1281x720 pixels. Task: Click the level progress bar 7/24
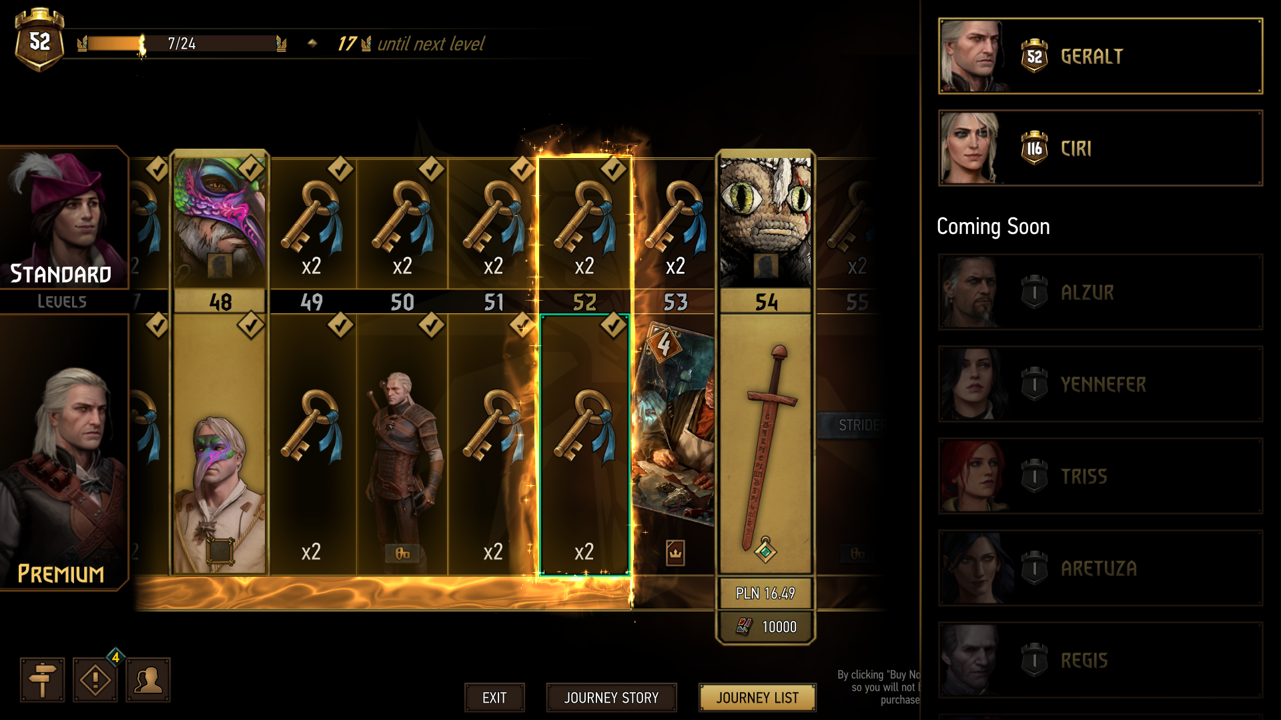(x=181, y=44)
